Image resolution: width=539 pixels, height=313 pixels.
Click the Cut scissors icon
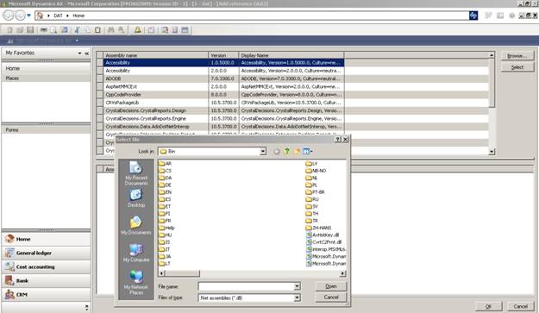pyautogui.click(x=77, y=30)
